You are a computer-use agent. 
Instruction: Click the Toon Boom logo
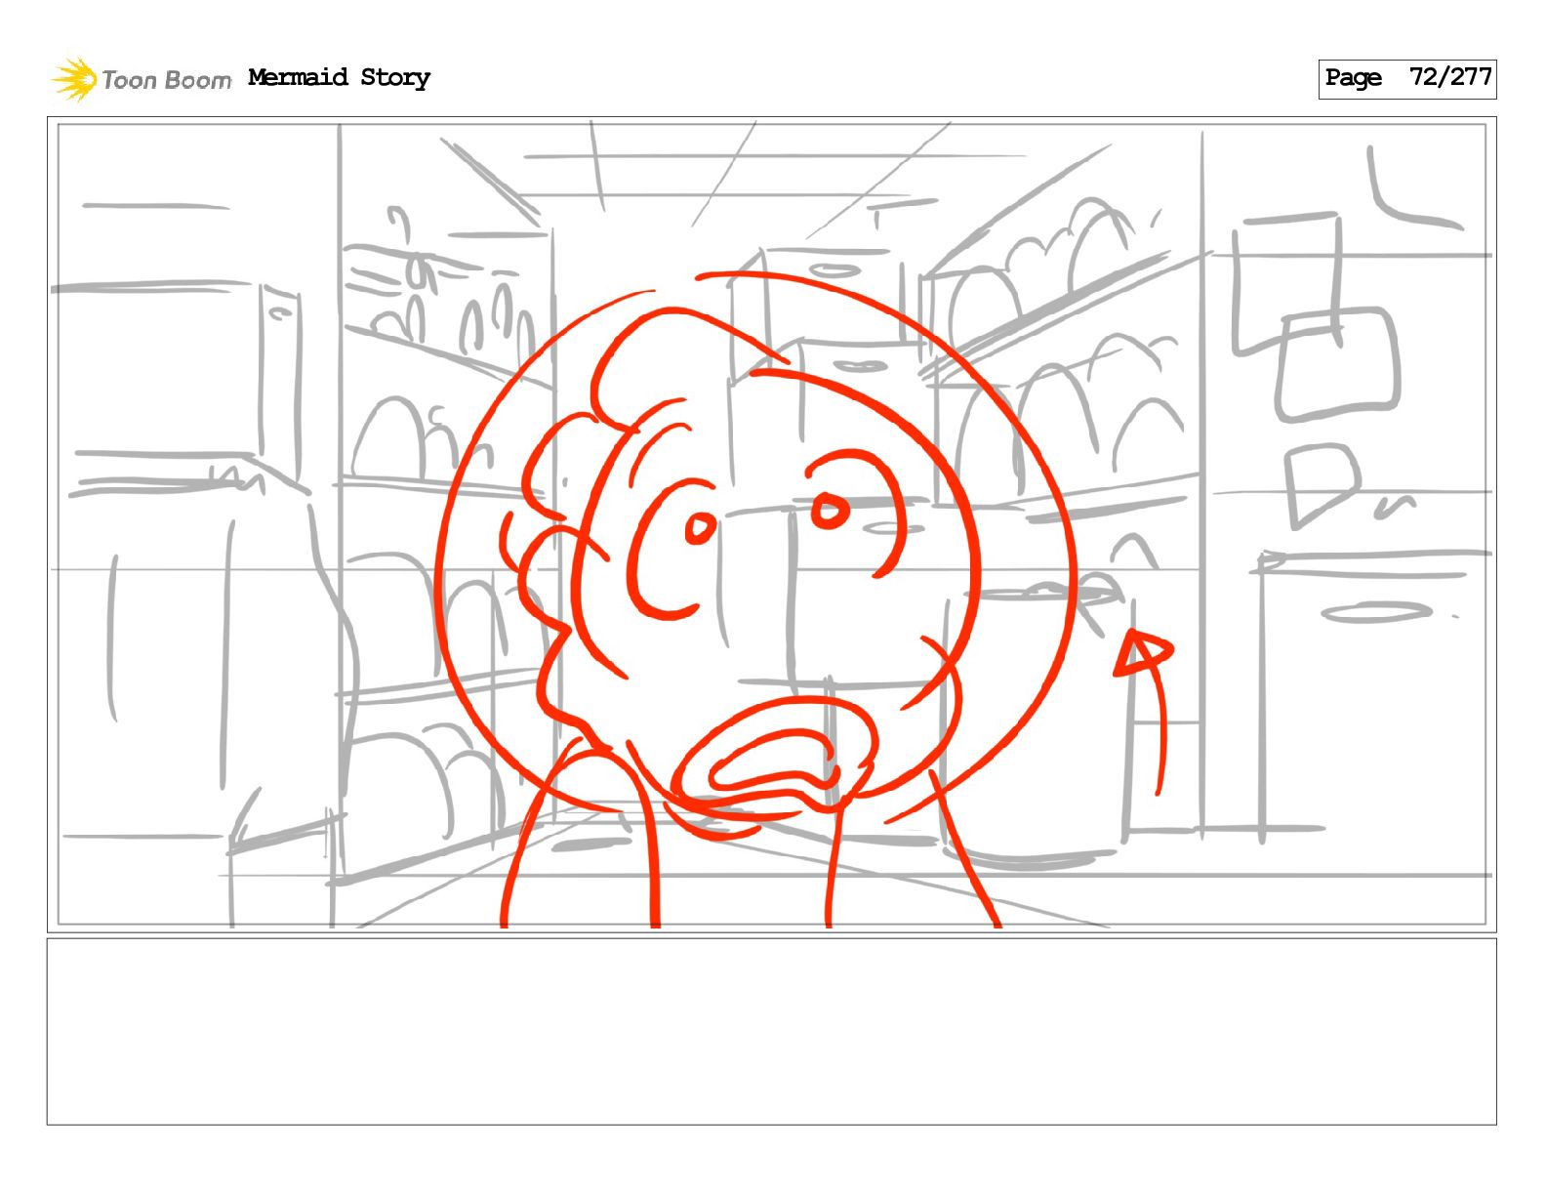click(x=142, y=79)
